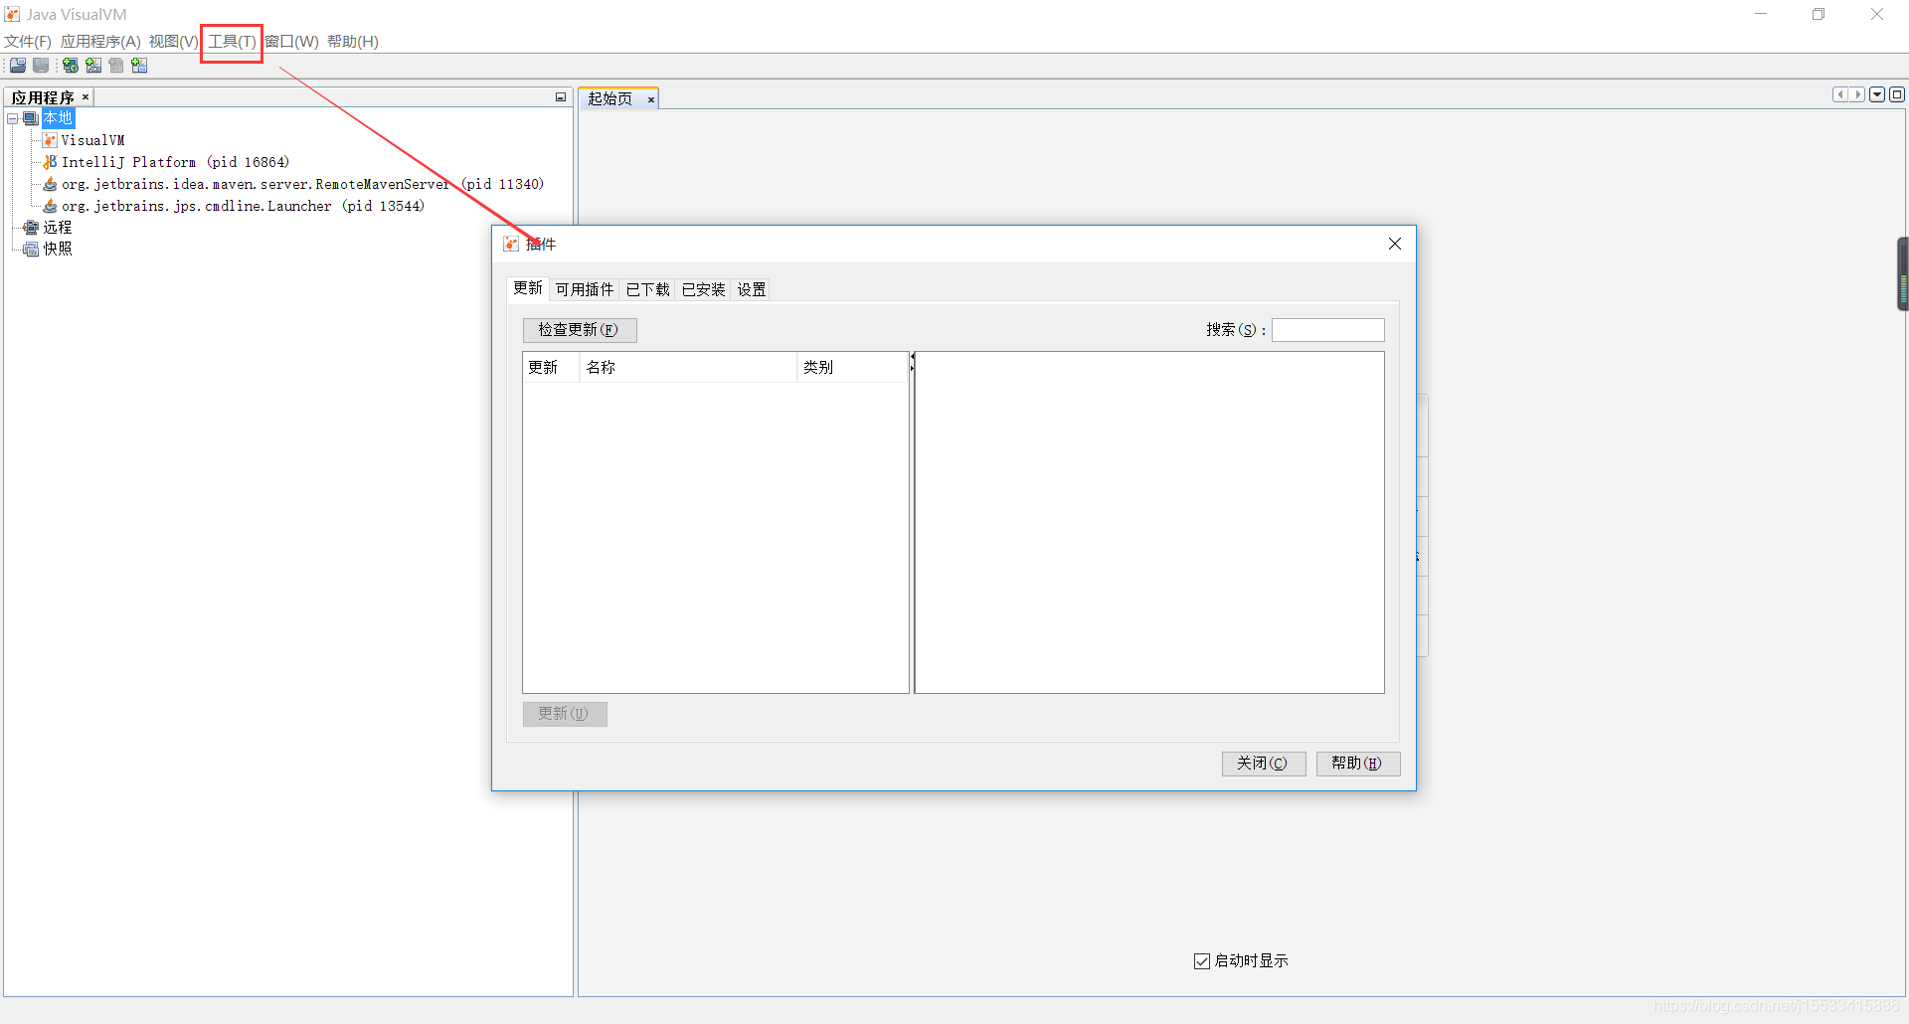Click the last add-snapshot toolbar icon
Viewport: 1909px width, 1024px height.
click(139, 66)
